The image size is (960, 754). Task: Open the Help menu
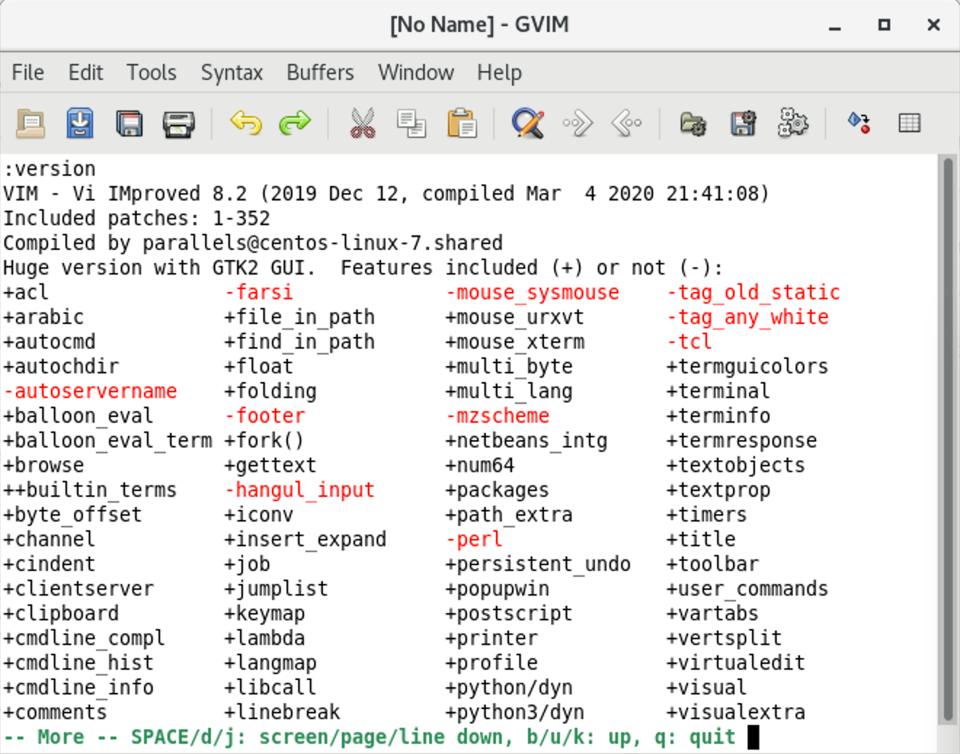click(499, 72)
